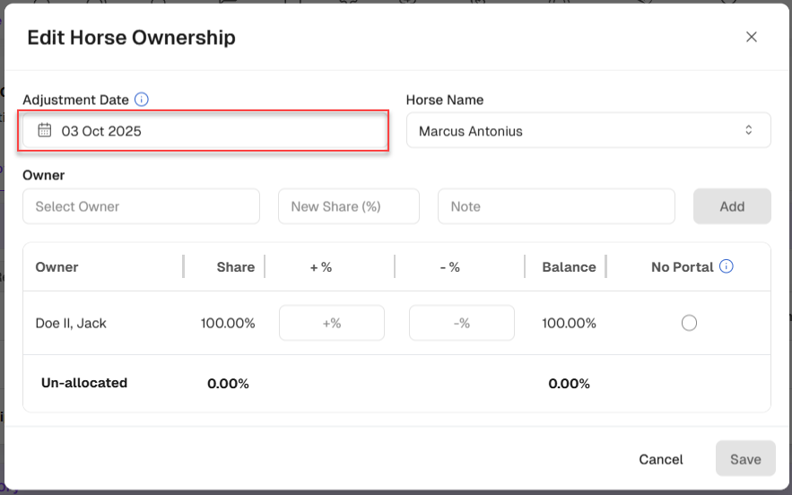Open the Horse Name dropdown
The height and width of the screenshot is (495, 792).
click(x=587, y=131)
